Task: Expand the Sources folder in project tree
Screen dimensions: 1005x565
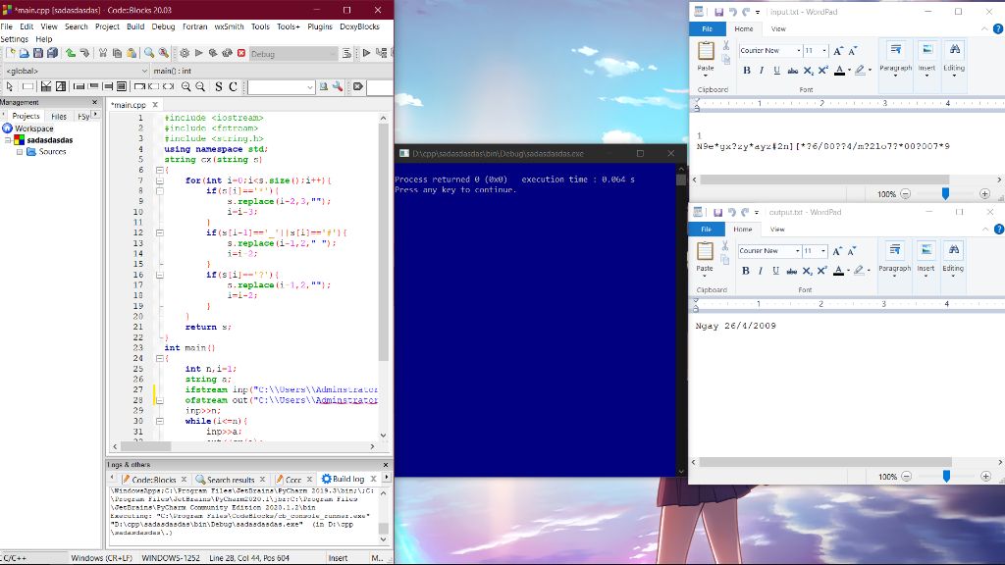Action: (20, 152)
